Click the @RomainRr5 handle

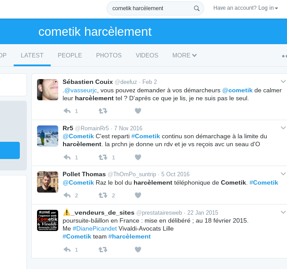pos(92,128)
